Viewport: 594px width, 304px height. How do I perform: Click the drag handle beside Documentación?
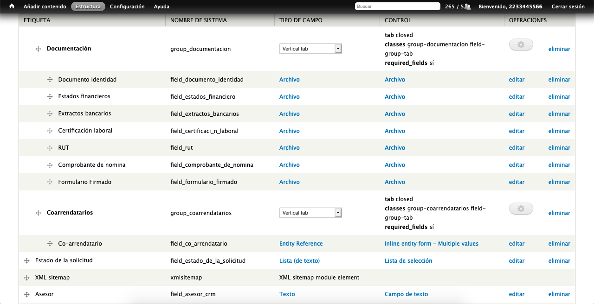point(39,49)
